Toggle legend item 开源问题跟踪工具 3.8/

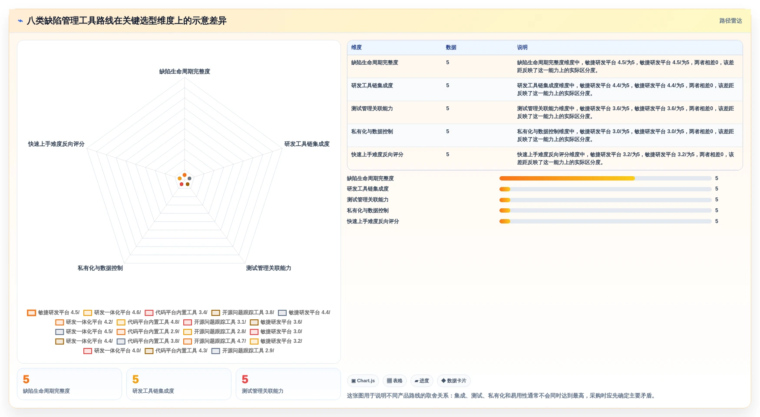243,312
